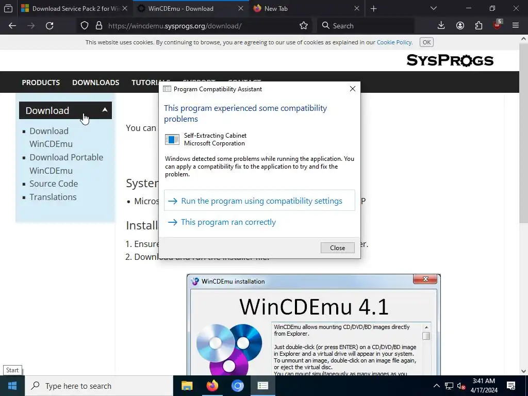This screenshot has width=528, height=396.
Task: Show hidden tray icons chevron
Action: 436,386
